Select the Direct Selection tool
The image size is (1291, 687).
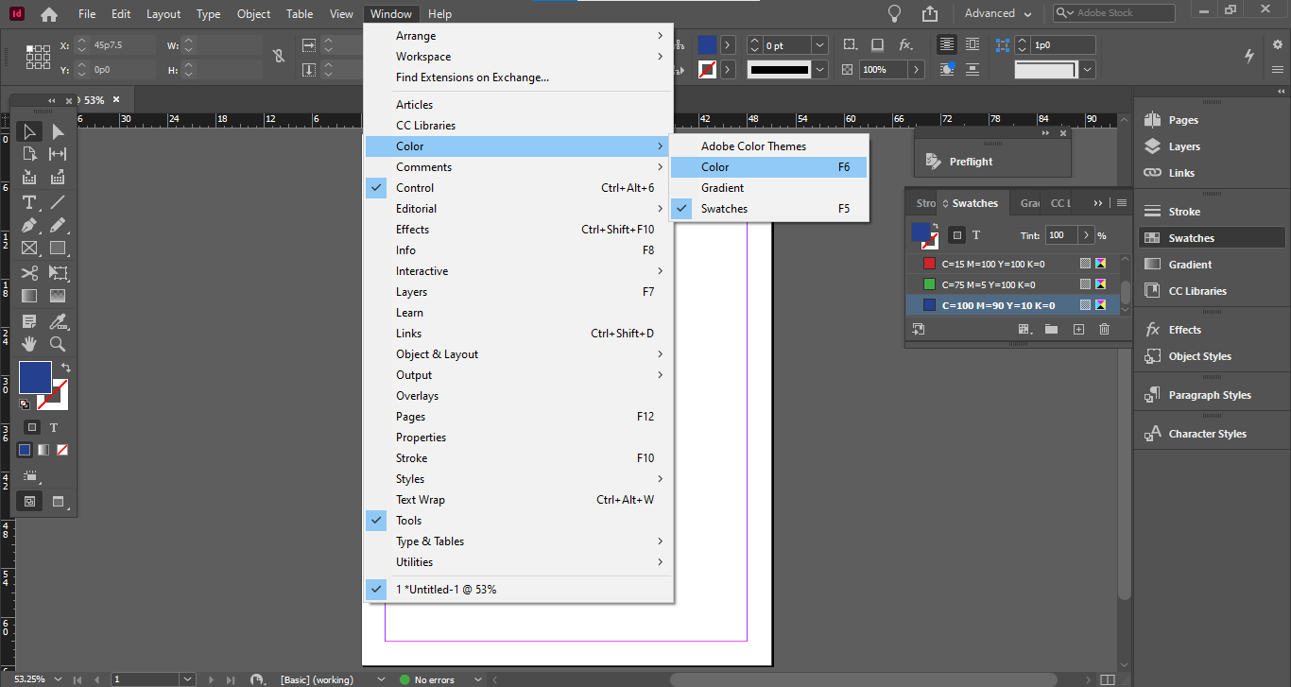click(58, 131)
